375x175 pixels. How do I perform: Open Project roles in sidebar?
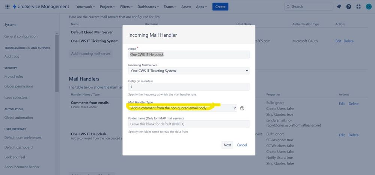click(14, 77)
